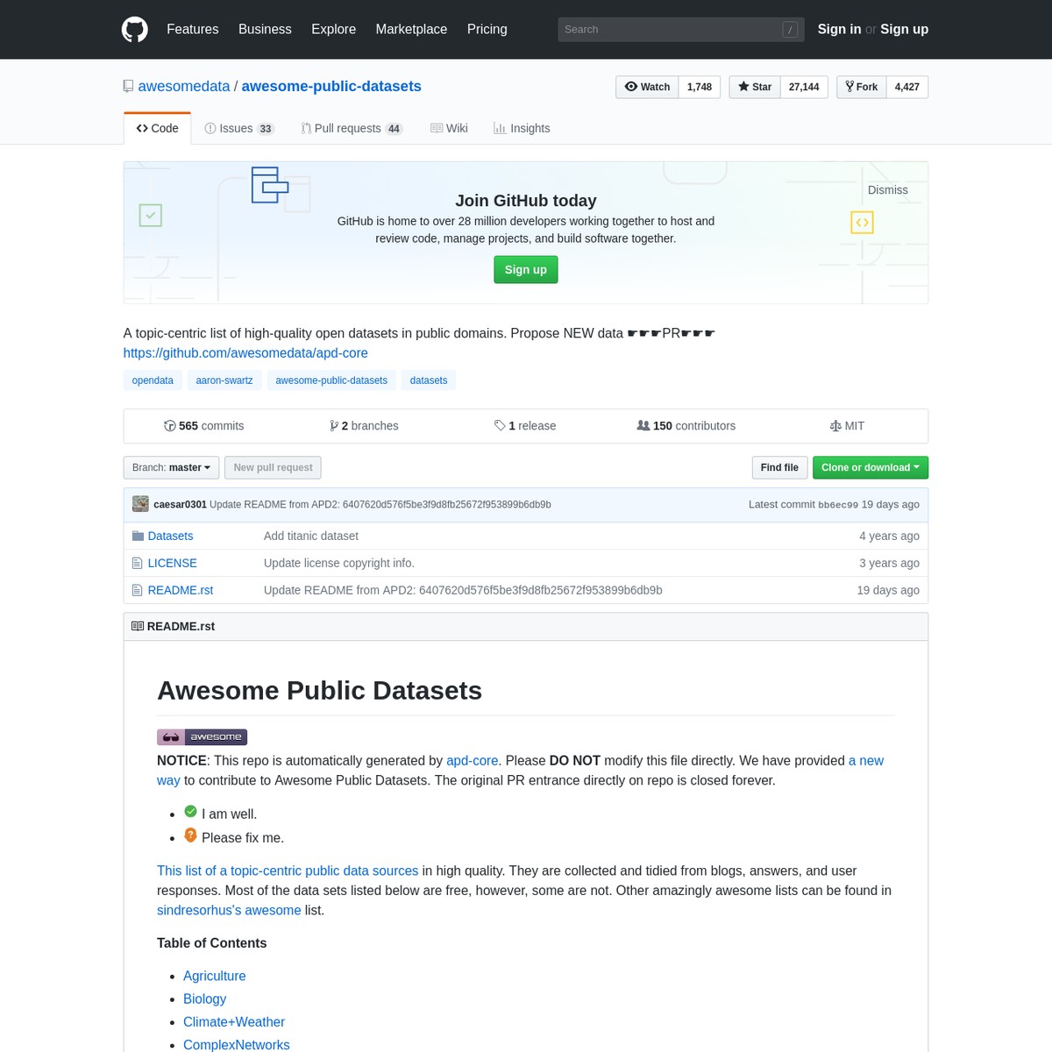Image resolution: width=1052 pixels, height=1052 pixels.
Task: Click the green Sign up banner button
Action: [x=526, y=269]
